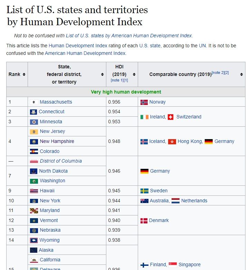Click the California bear flag icon
Screen dimensions: 251x270
click(x=34, y=260)
